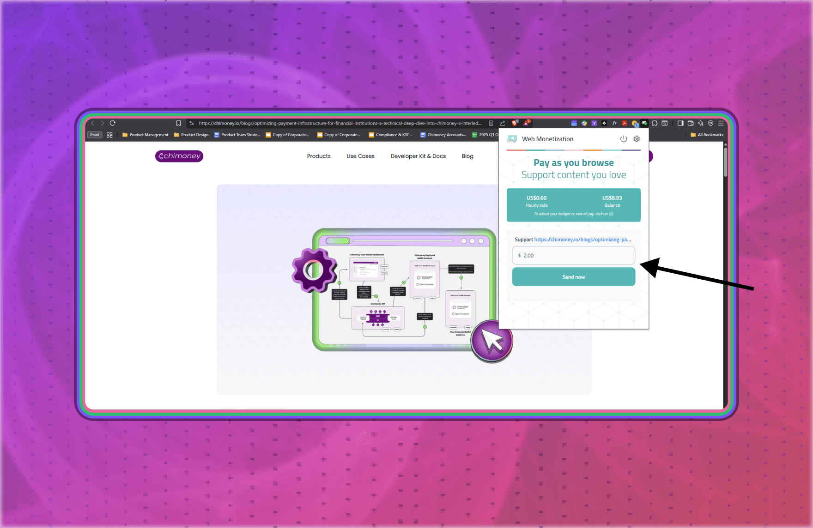This screenshot has height=528, width=813.
Task: Click the payment amount input field
Action: (574, 255)
